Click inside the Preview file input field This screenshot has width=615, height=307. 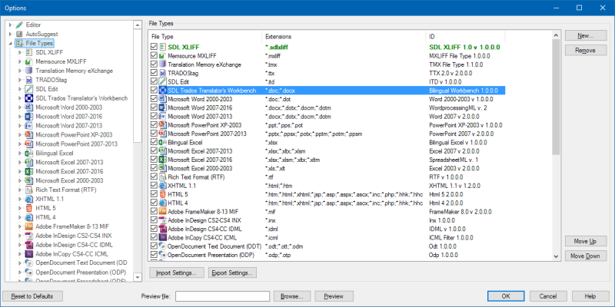(222, 296)
